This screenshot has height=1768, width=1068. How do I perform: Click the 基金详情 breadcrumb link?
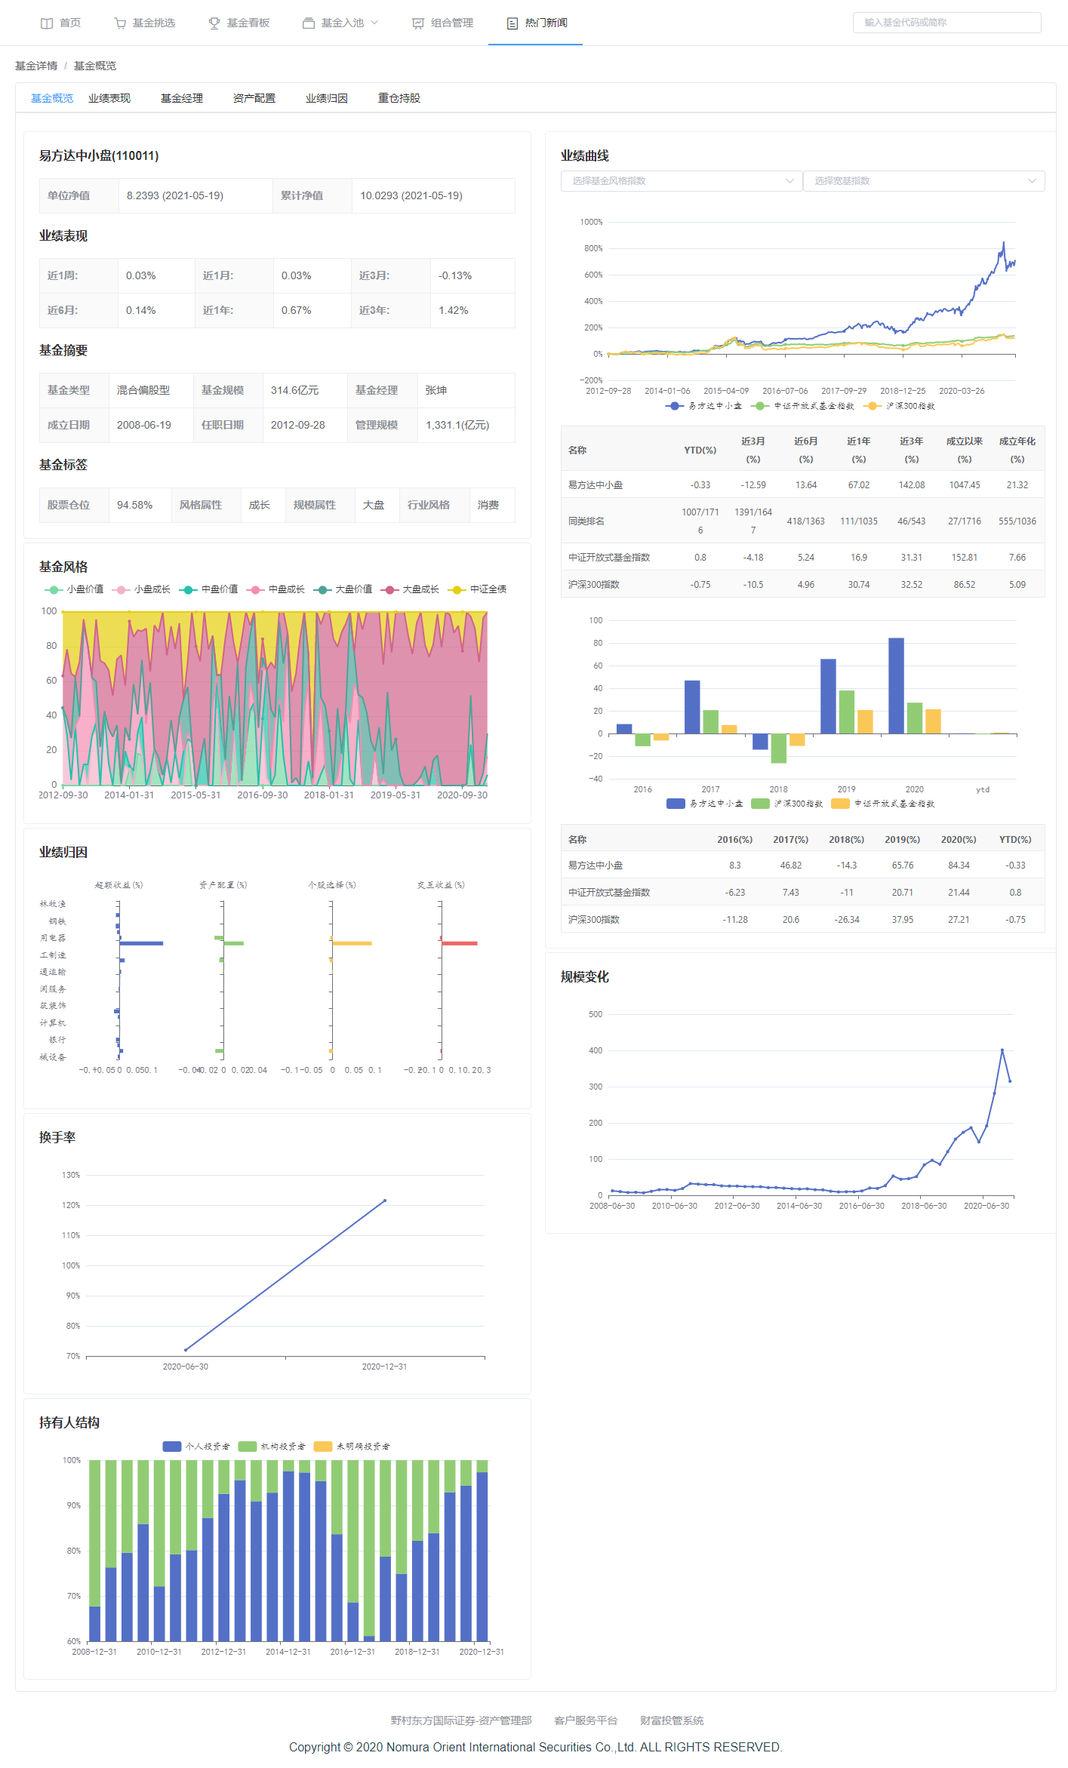tap(36, 66)
